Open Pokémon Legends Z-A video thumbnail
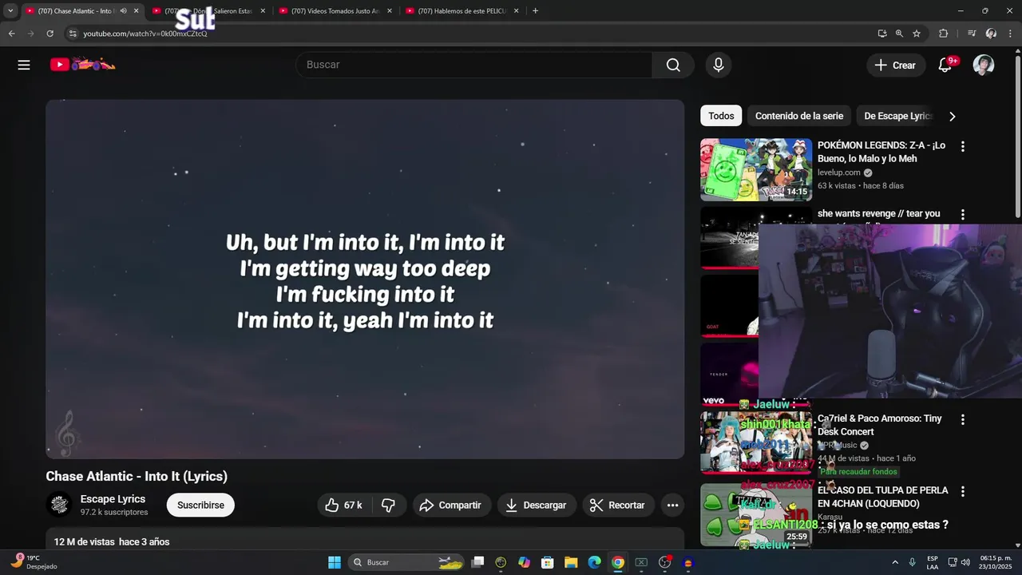Viewport: 1022px width, 575px height. point(756,169)
